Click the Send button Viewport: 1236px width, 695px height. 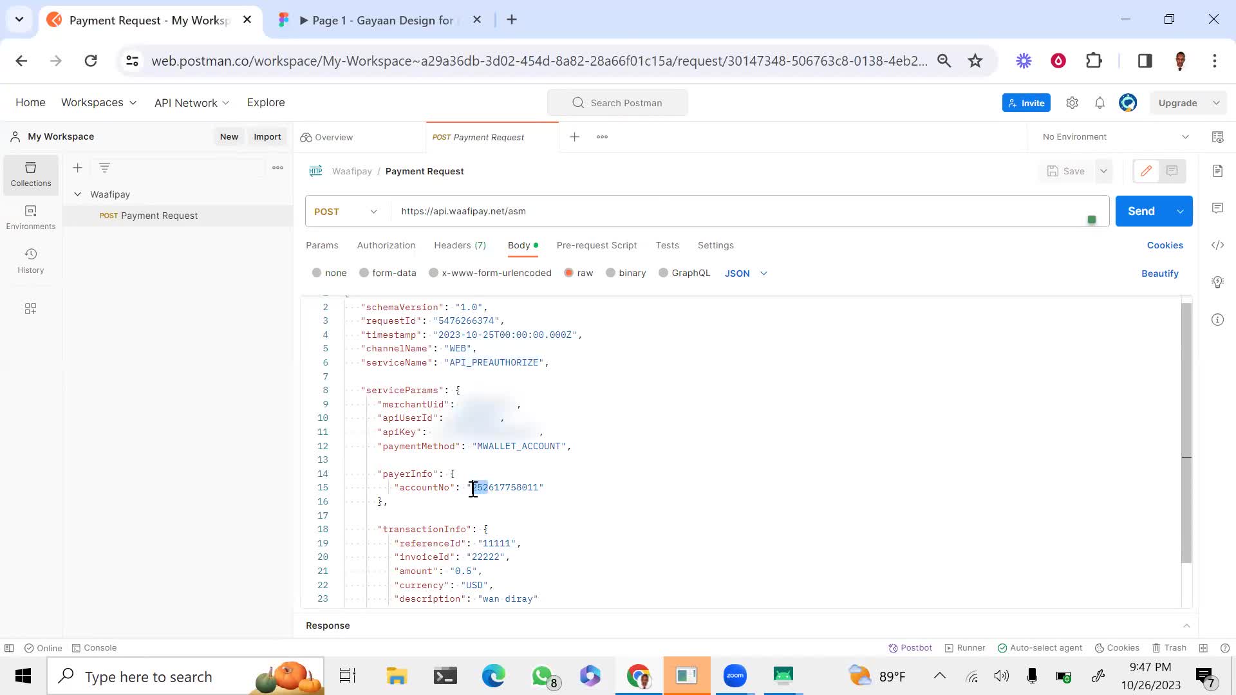click(x=1142, y=210)
